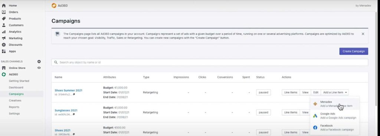Click the Analytics bar chart icon
Viewport: 380px width, 136px height.
[4, 31]
